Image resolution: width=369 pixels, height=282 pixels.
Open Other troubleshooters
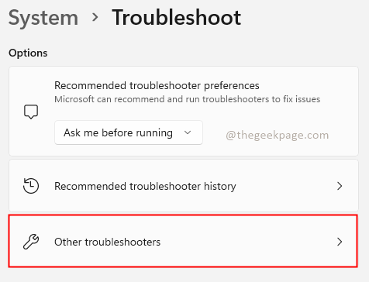[183, 241]
